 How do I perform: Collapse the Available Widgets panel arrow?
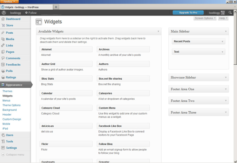[x=158, y=31]
